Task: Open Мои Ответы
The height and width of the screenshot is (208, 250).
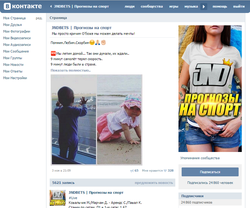Action: coord(13,71)
